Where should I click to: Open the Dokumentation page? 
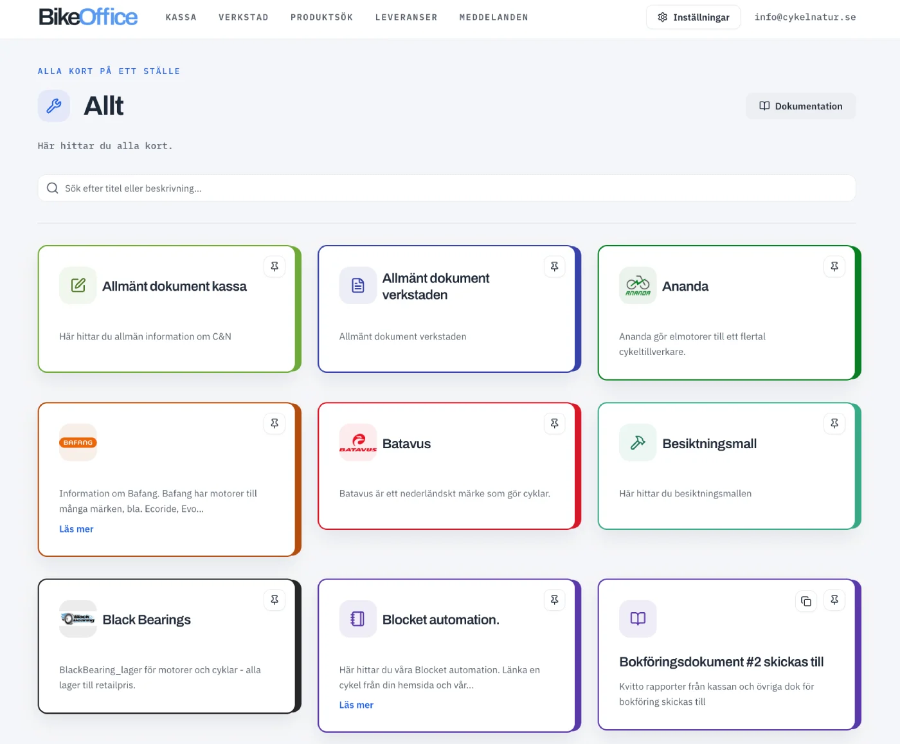point(801,106)
